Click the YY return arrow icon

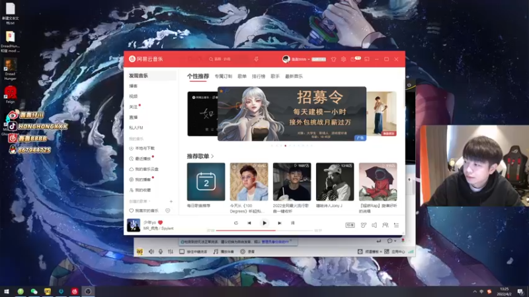pyautogui.click(x=378, y=241)
